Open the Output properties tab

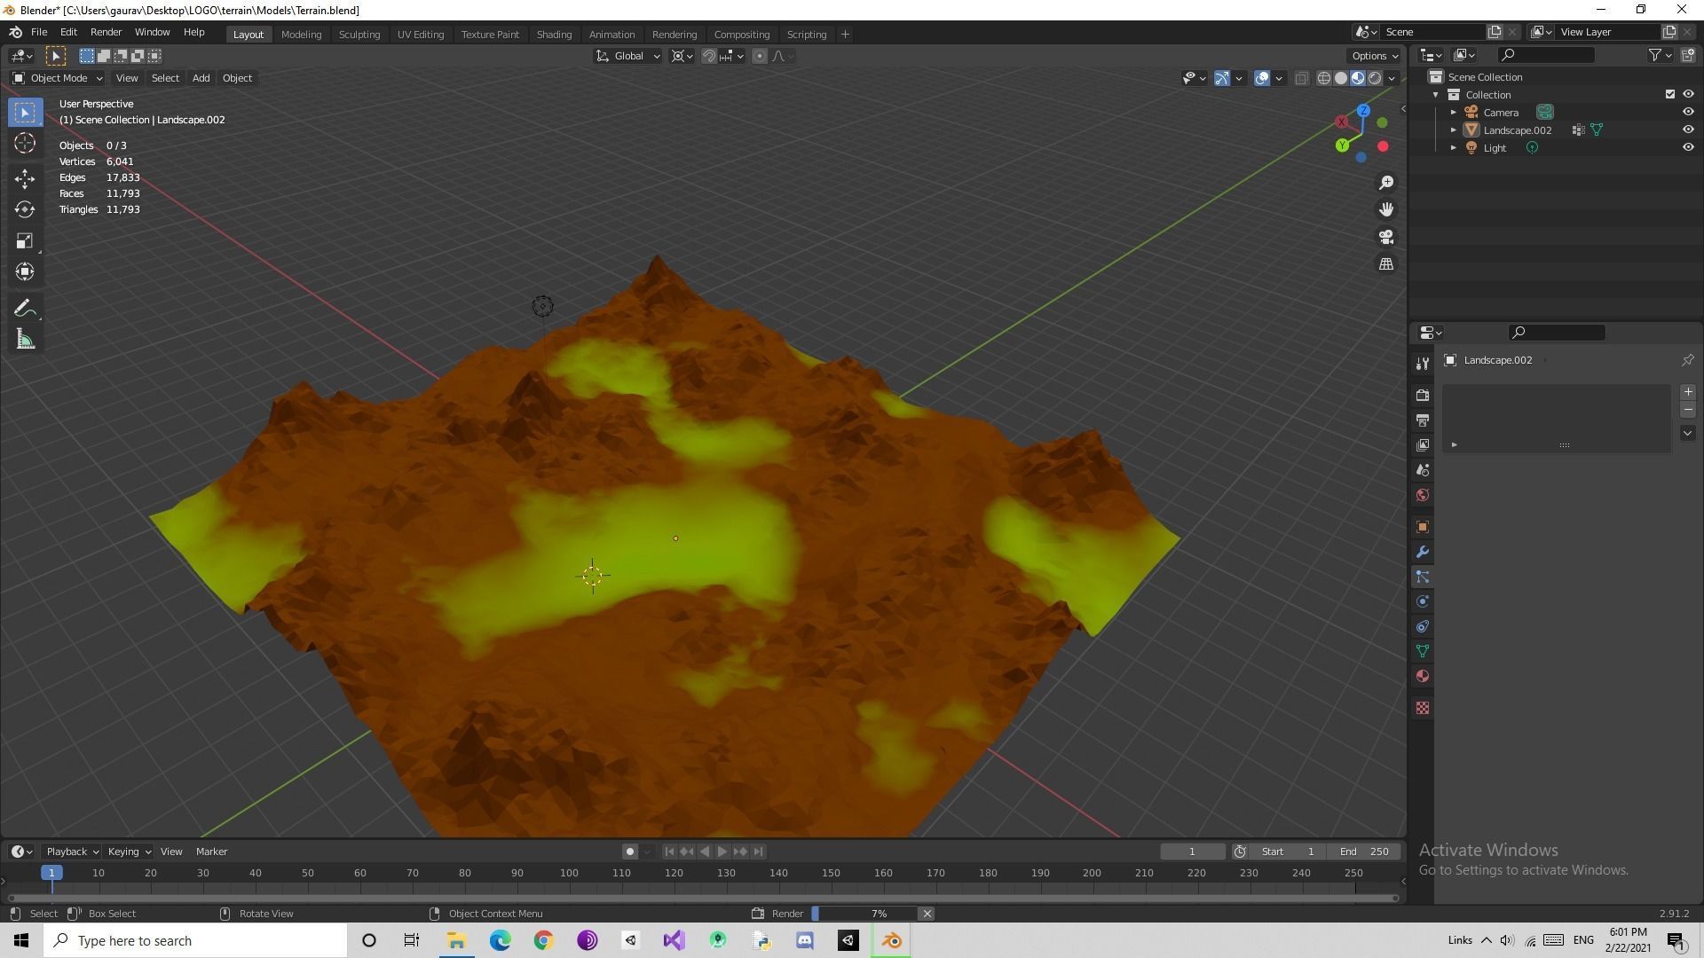[1423, 420]
